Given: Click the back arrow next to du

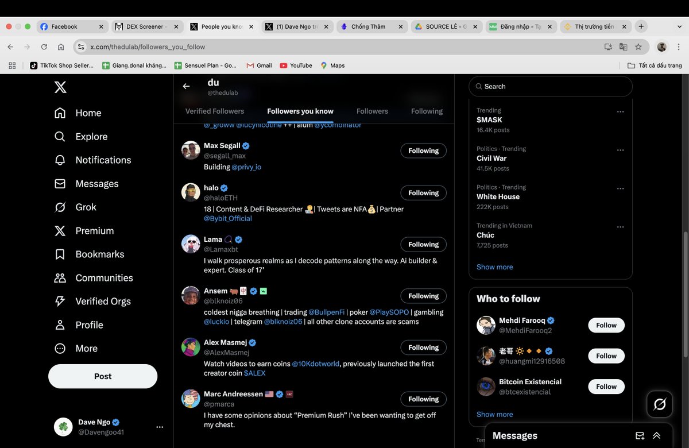Looking at the screenshot, I should coord(186,86).
